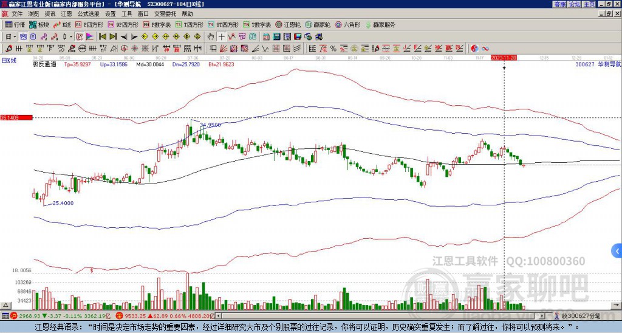This screenshot has height=333, width=622.
Task: Open the calendar date icon
Action: pyautogui.click(x=266, y=36)
